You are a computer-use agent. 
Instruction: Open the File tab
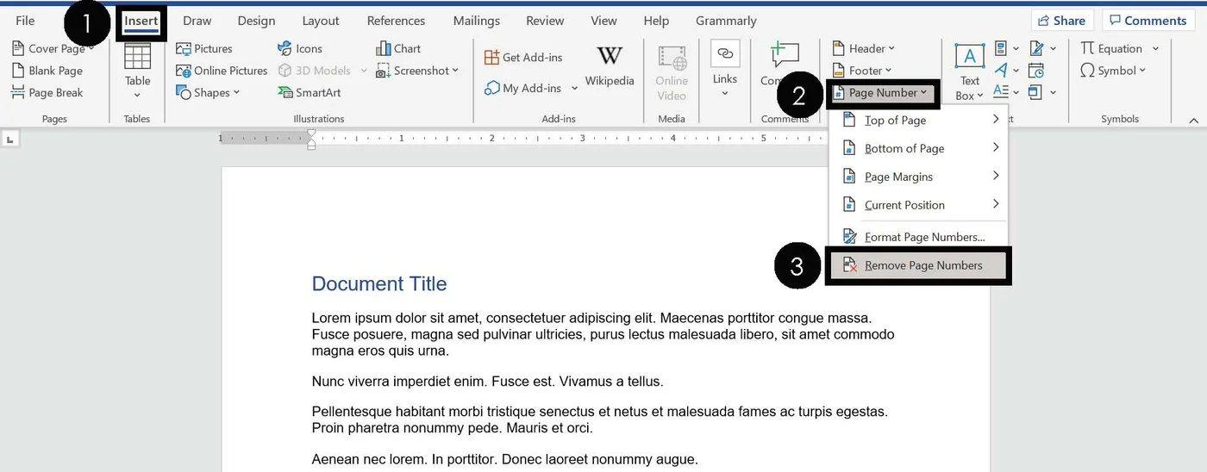25,21
